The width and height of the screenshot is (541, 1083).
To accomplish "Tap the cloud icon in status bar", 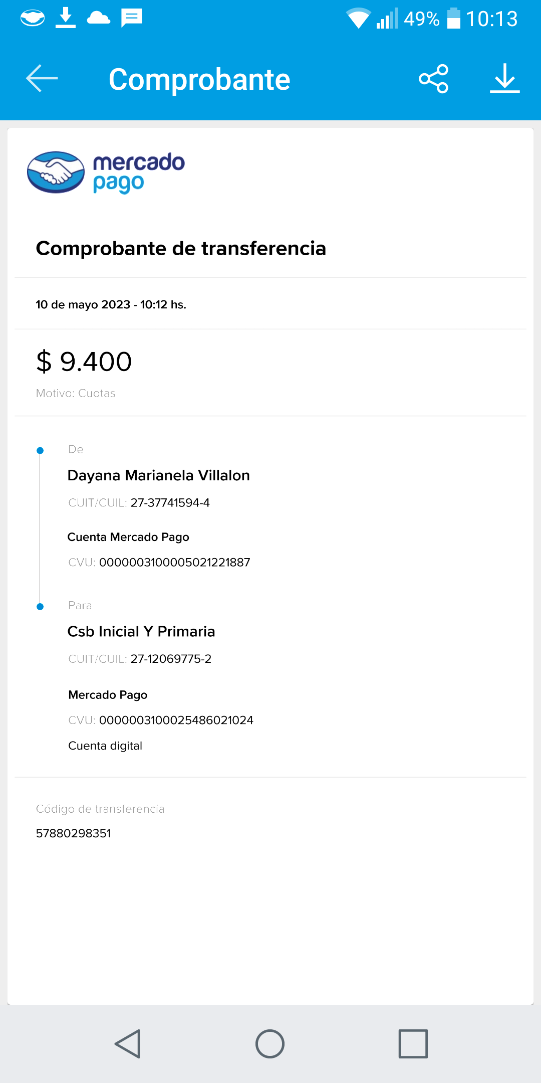I will coord(99,19).
